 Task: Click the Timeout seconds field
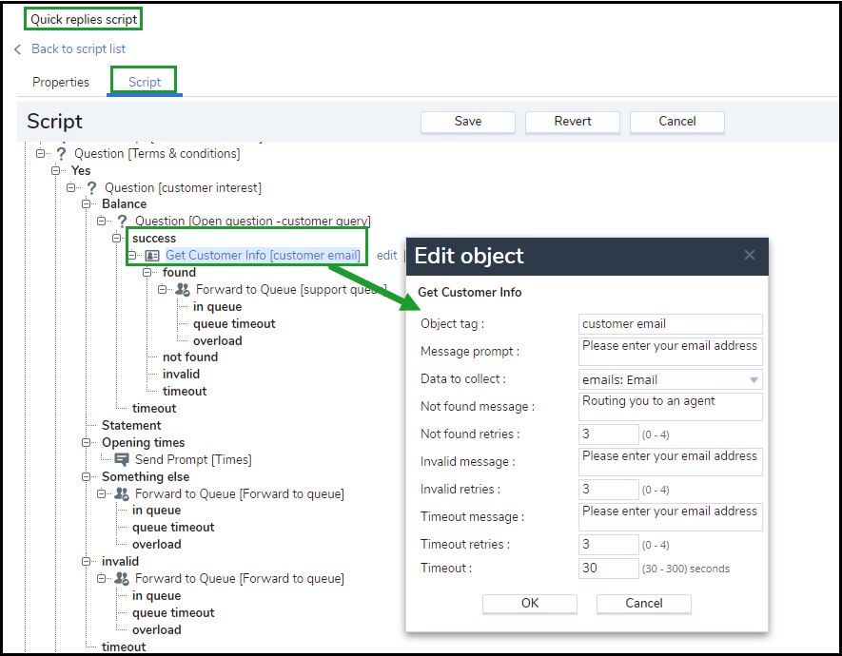click(608, 568)
